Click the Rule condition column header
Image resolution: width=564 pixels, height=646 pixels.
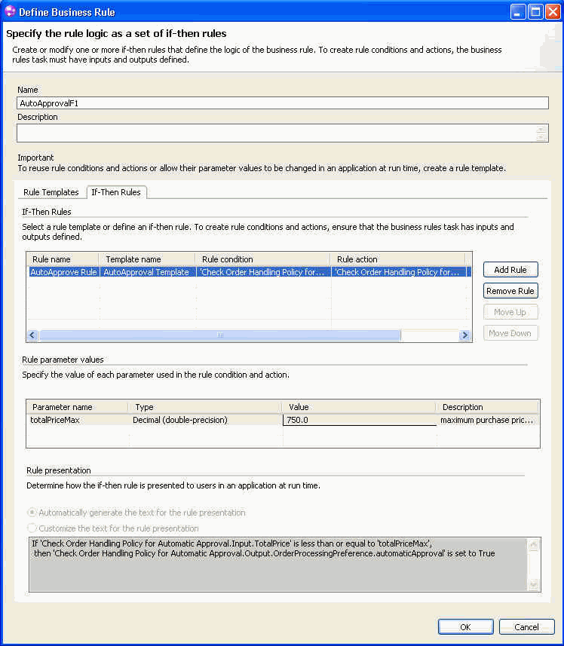[262, 259]
